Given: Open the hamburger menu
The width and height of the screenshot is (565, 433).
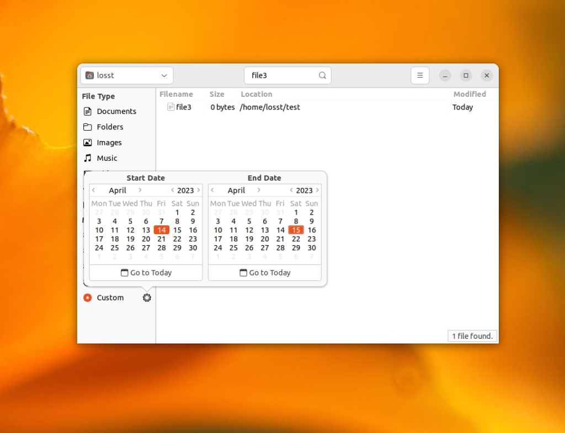Looking at the screenshot, I should click(420, 75).
